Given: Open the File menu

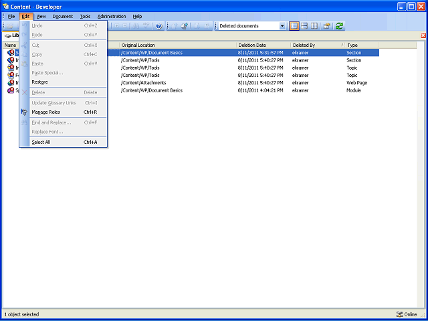Looking at the screenshot, I should [11, 16].
